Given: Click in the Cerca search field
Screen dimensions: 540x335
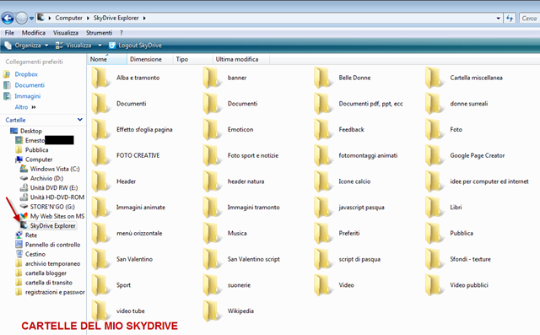Looking at the screenshot, I should click(529, 19).
